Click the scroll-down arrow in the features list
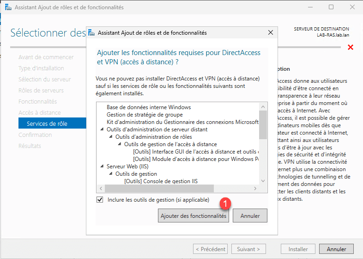 click(x=263, y=181)
